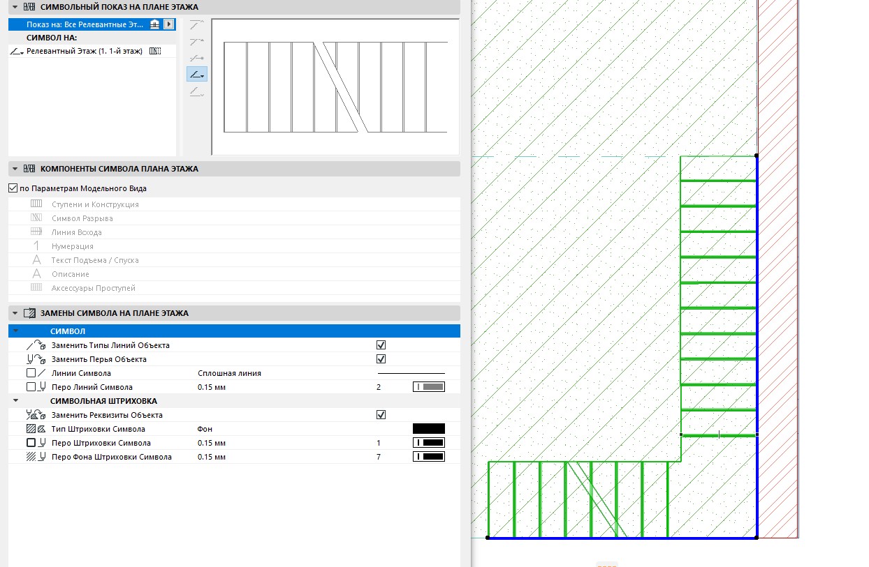This screenshot has width=869, height=567.
Task: Click the home-story icon in Показ на row
Action: click(155, 24)
